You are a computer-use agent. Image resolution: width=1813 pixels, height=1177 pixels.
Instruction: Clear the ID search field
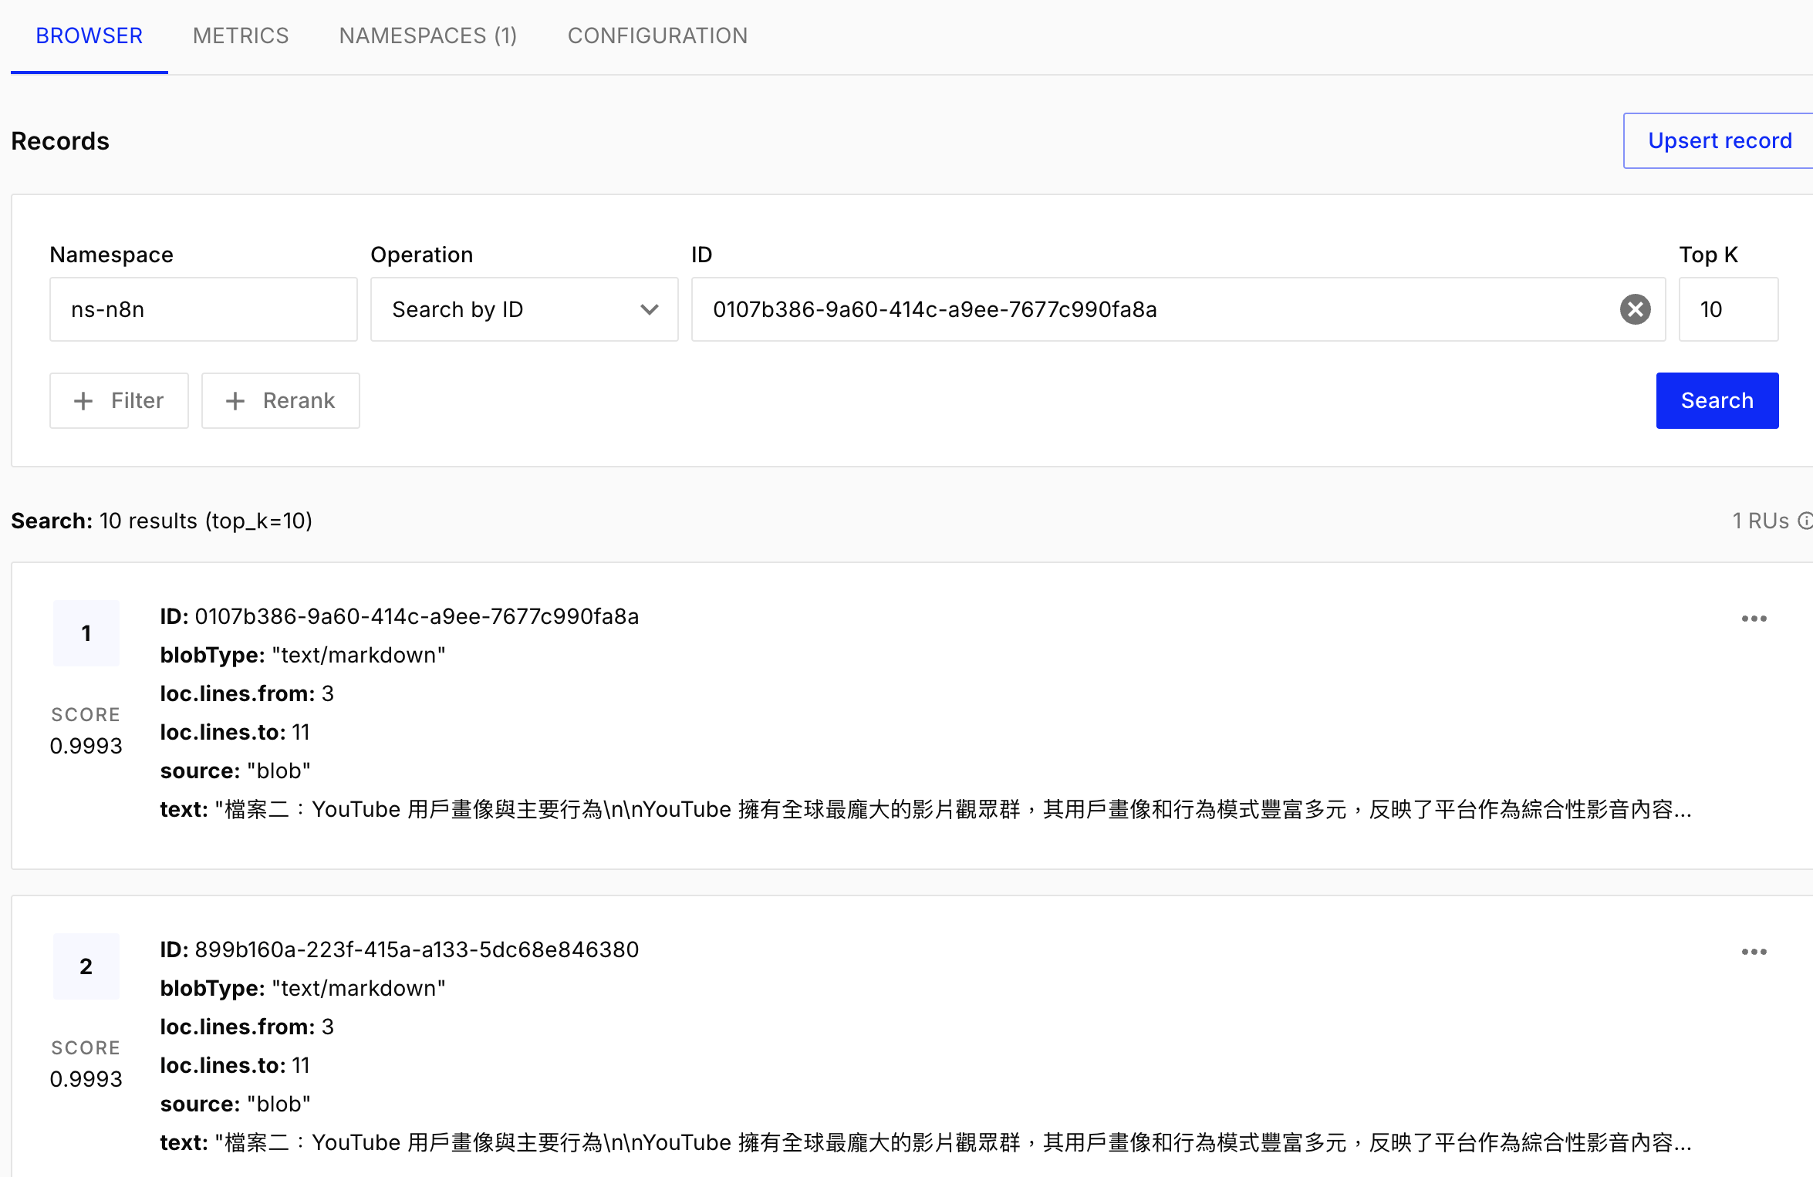point(1635,309)
